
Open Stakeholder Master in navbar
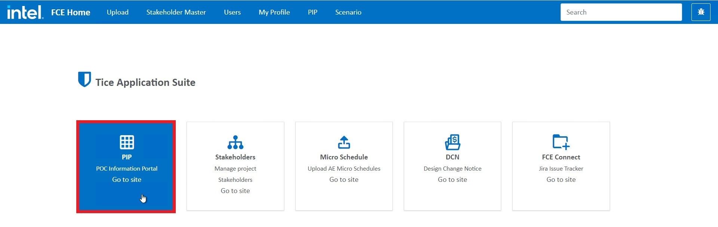(176, 12)
